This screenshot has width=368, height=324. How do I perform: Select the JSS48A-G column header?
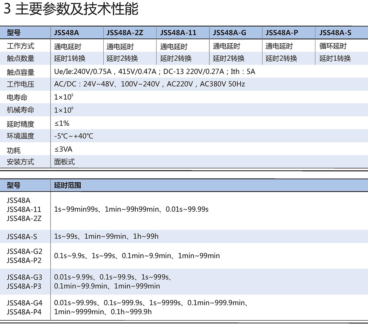click(x=229, y=33)
